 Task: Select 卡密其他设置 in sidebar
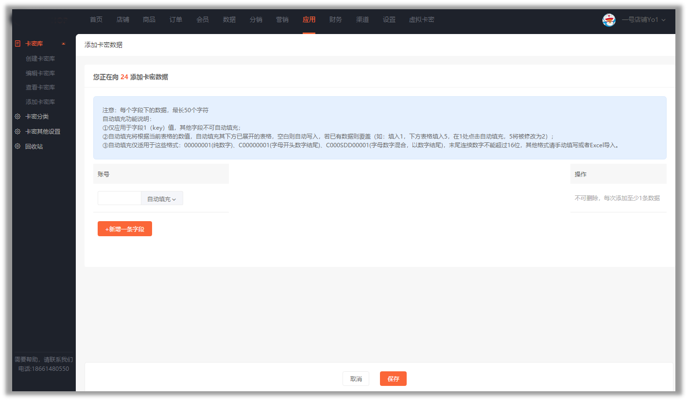pyautogui.click(x=43, y=132)
